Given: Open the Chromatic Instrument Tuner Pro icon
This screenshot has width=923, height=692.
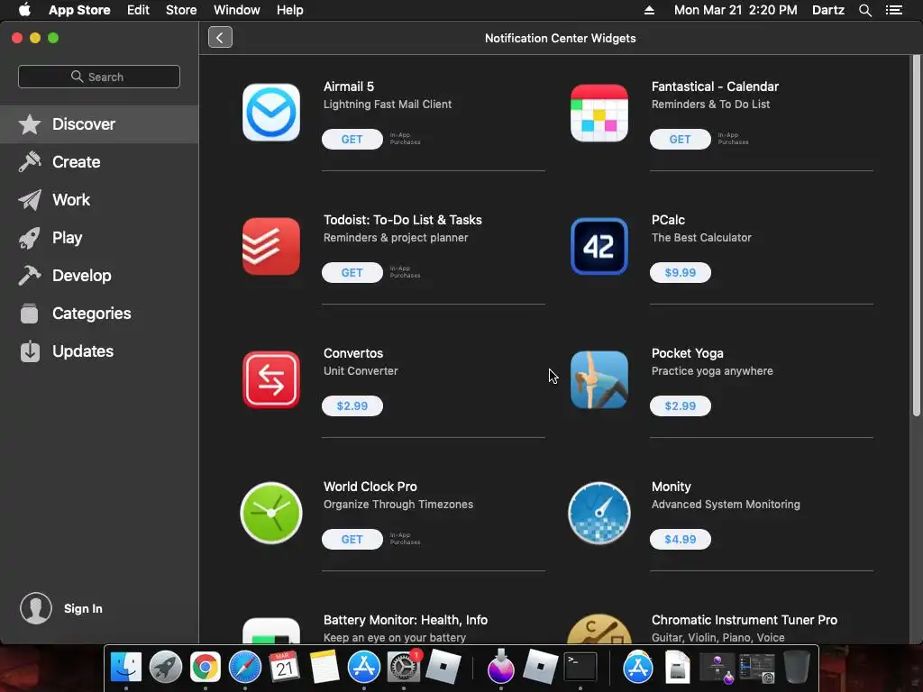Looking at the screenshot, I should (599, 629).
